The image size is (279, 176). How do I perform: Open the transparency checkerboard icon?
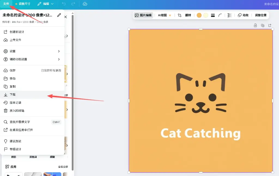tap(230, 15)
